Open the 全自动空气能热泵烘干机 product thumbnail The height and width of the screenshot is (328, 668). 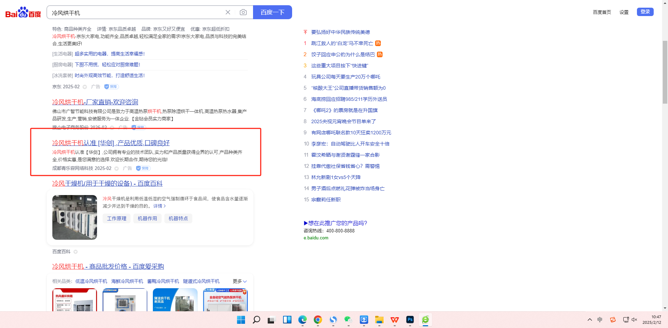click(x=225, y=300)
